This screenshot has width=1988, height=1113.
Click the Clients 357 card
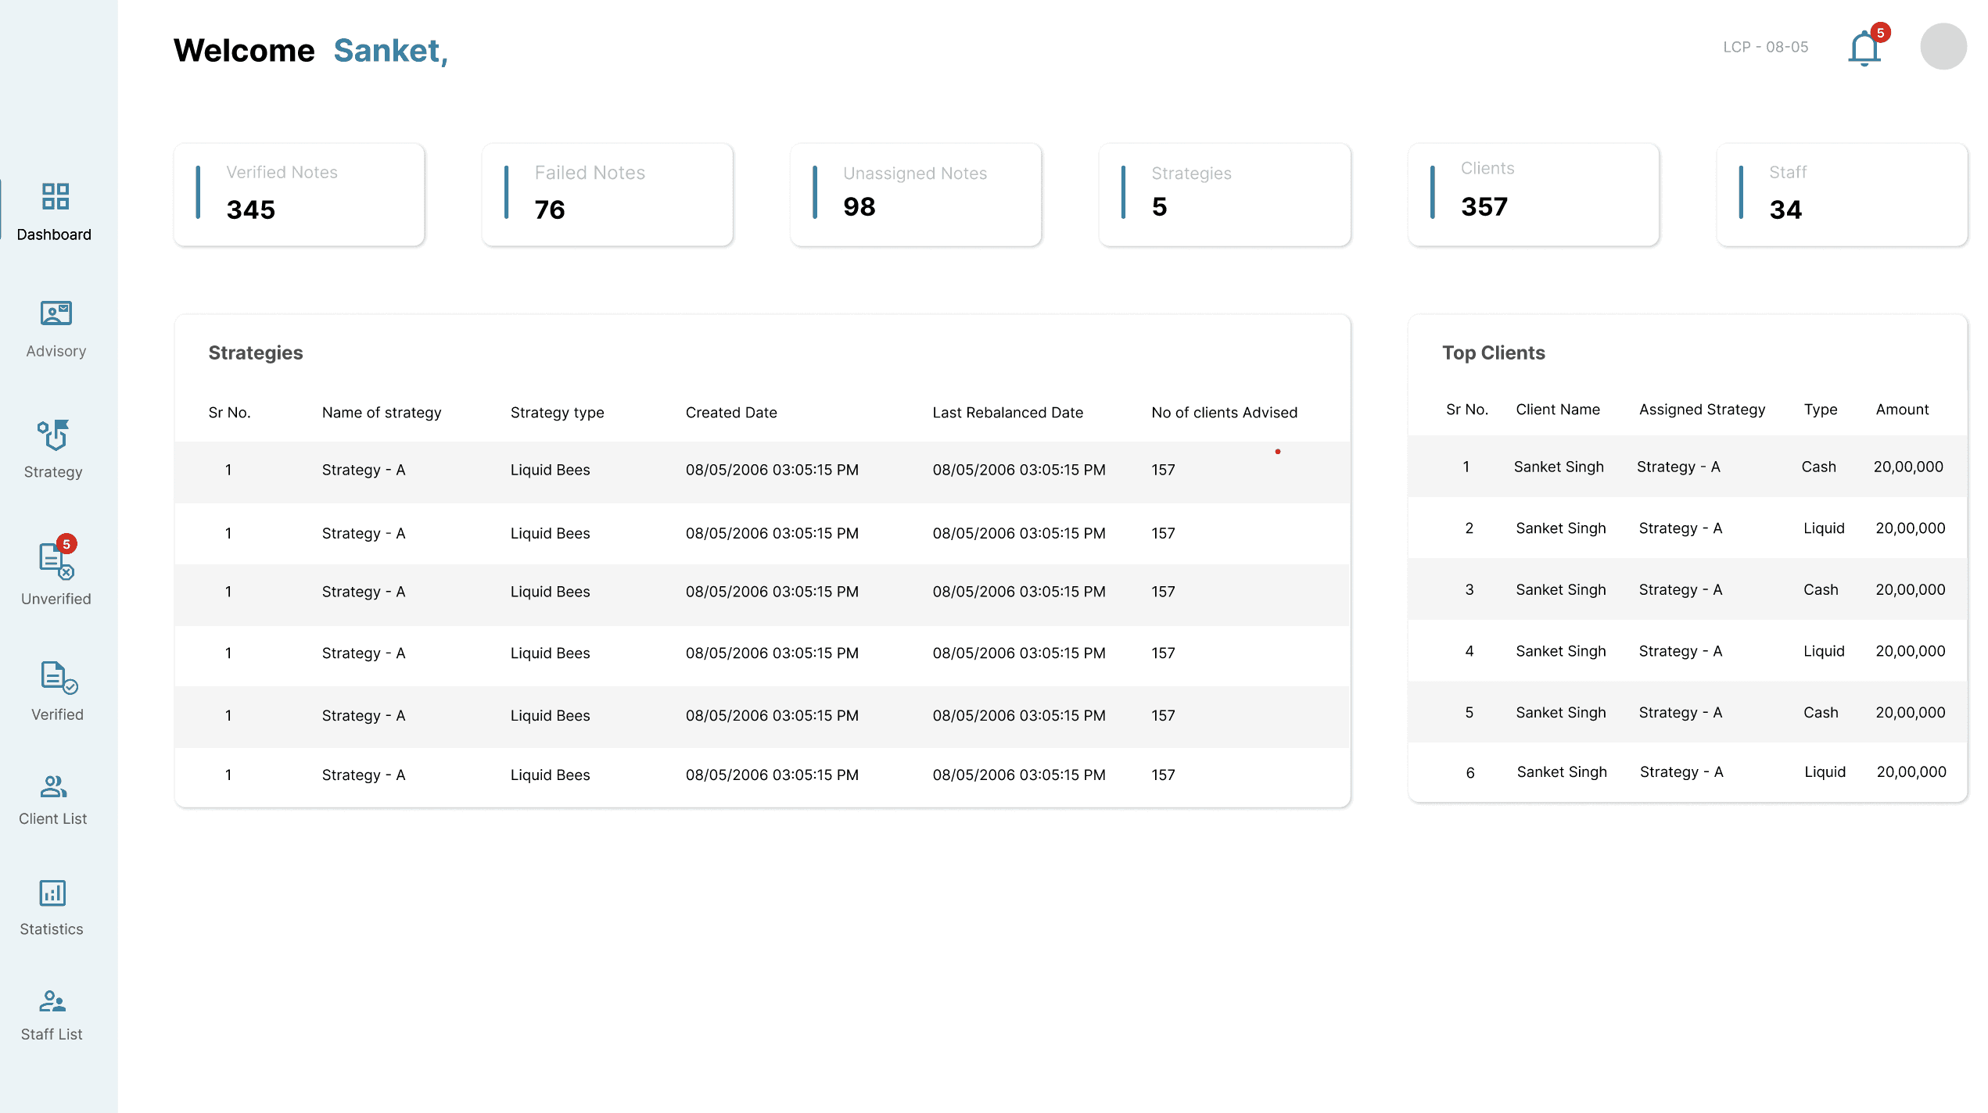pos(1533,195)
